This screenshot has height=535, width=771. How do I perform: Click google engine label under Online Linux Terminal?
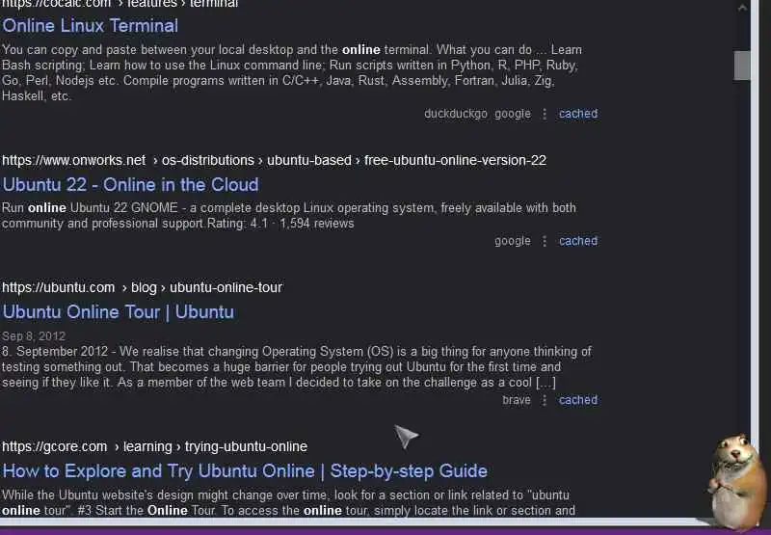coord(513,114)
